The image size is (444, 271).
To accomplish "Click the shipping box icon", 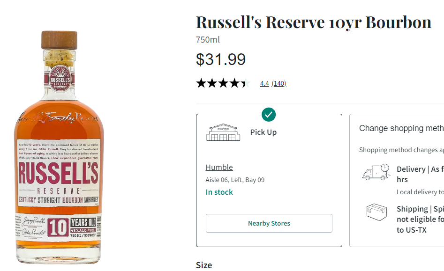I will (x=376, y=212).
